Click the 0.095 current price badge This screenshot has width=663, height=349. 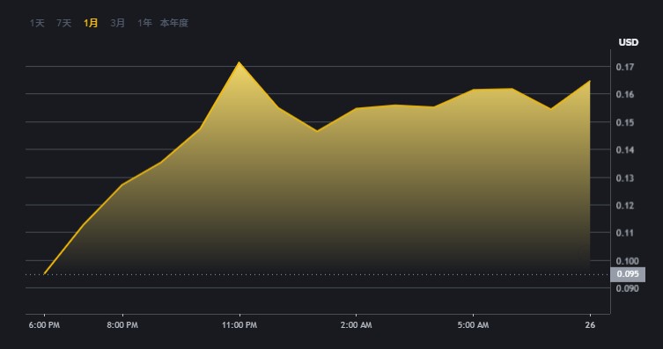(x=628, y=274)
